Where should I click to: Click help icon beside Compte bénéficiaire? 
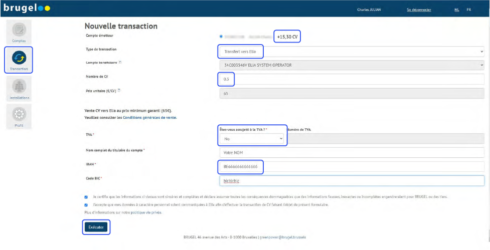coord(121,63)
